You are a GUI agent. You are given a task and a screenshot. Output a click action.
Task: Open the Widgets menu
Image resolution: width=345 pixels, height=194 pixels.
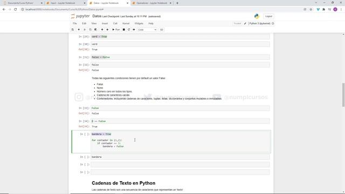click(139, 23)
